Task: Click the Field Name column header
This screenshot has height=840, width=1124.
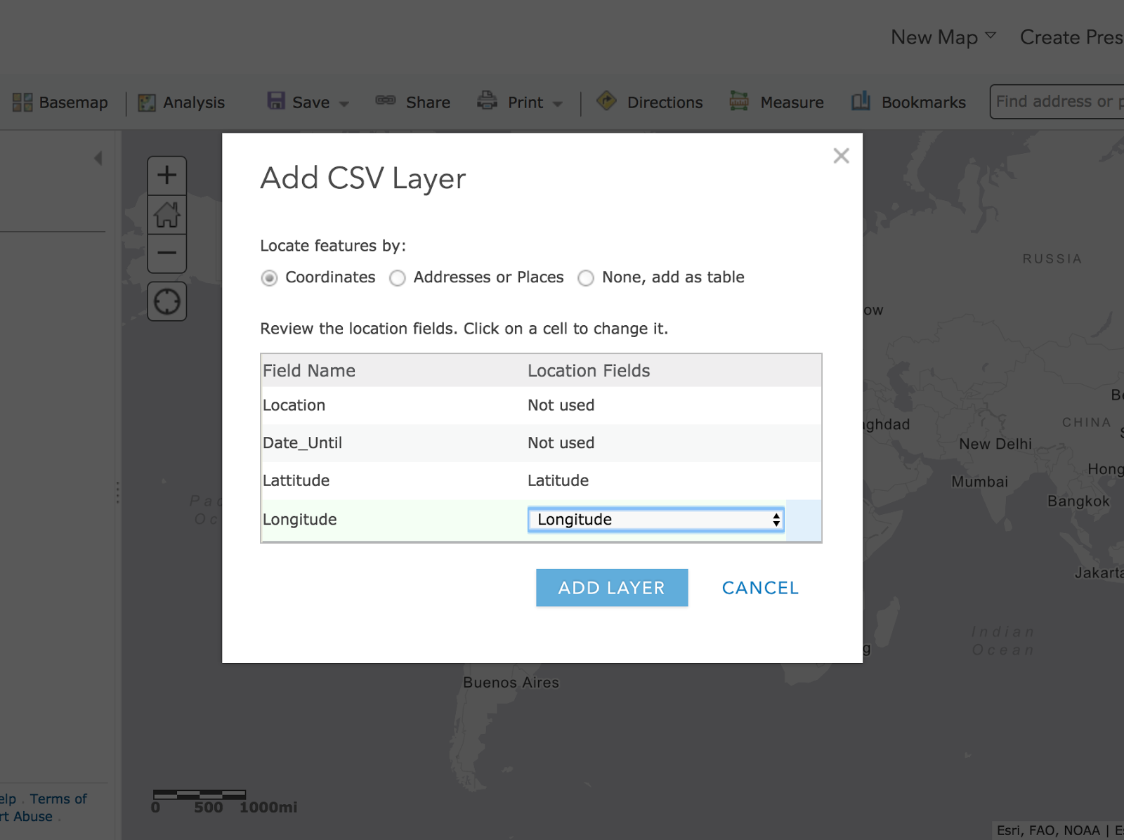Action: (309, 371)
